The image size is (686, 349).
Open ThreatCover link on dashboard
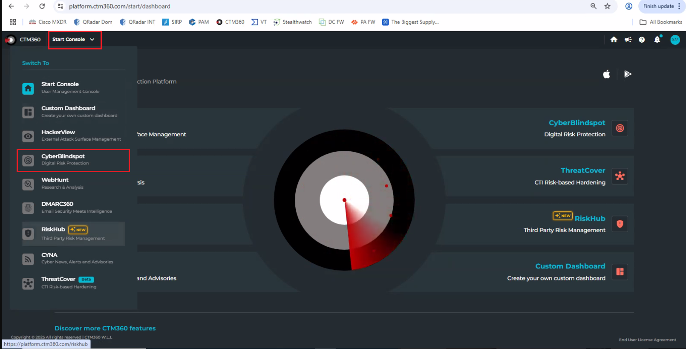click(x=583, y=170)
